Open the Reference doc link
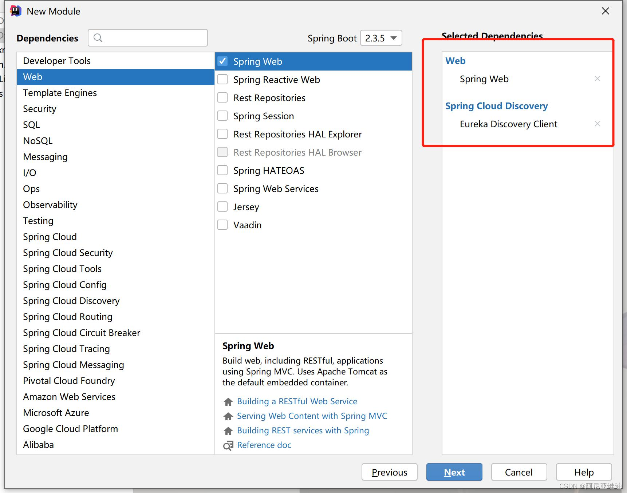Image resolution: width=627 pixels, height=493 pixels. [x=264, y=445]
